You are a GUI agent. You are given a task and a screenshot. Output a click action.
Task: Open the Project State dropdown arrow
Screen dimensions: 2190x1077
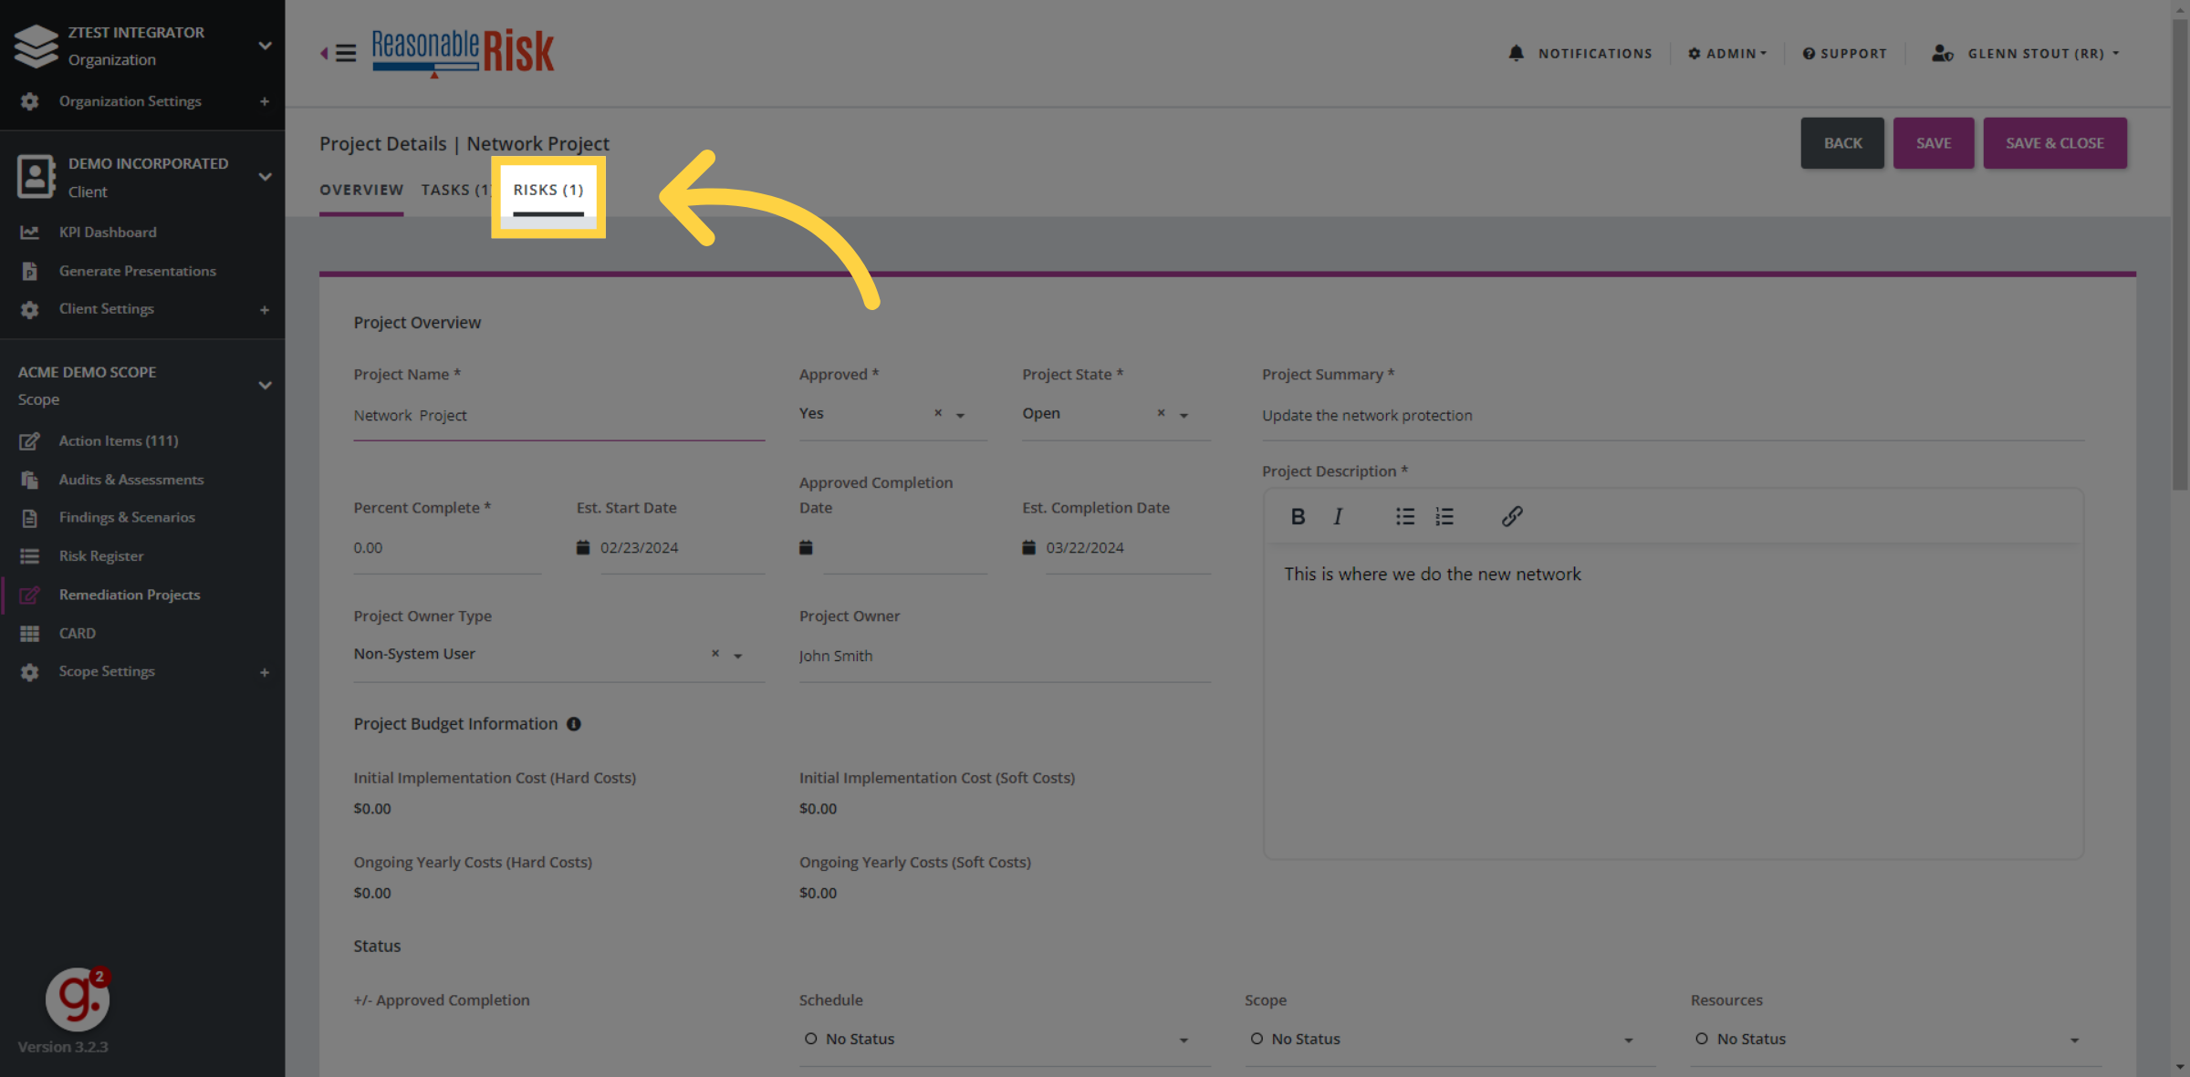pos(1184,415)
